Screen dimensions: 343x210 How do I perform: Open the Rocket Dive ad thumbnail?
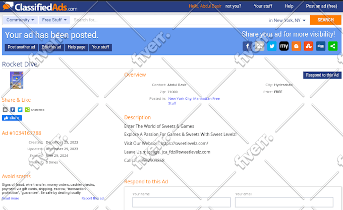17,80
